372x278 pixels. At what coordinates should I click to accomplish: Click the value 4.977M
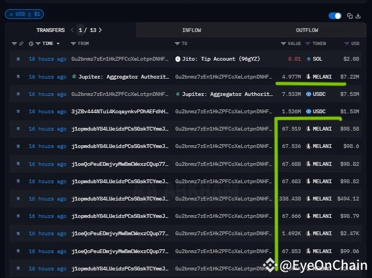point(291,77)
